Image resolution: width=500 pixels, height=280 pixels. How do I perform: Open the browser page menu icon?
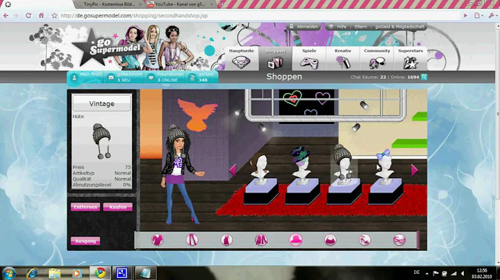tap(478, 15)
